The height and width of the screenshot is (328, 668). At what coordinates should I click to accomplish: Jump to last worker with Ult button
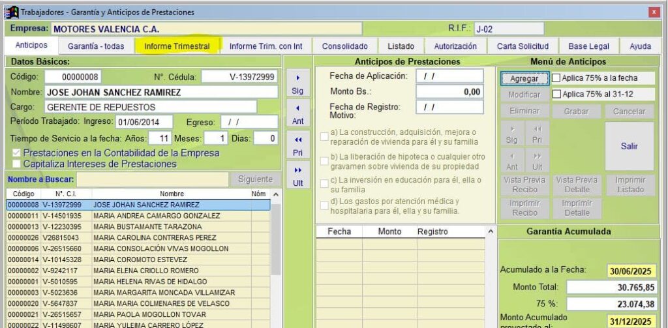(x=297, y=176)
